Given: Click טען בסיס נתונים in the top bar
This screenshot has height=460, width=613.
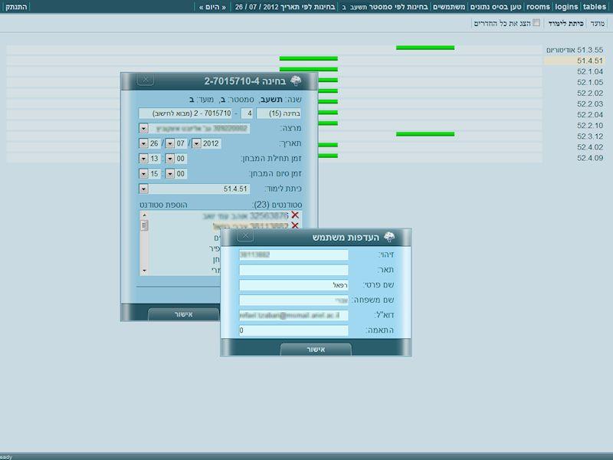Looking at the screenshot, I should 495,7.
